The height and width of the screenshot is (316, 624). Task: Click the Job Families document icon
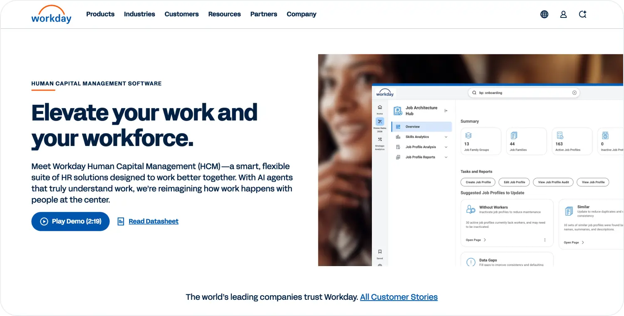[514, 136]
